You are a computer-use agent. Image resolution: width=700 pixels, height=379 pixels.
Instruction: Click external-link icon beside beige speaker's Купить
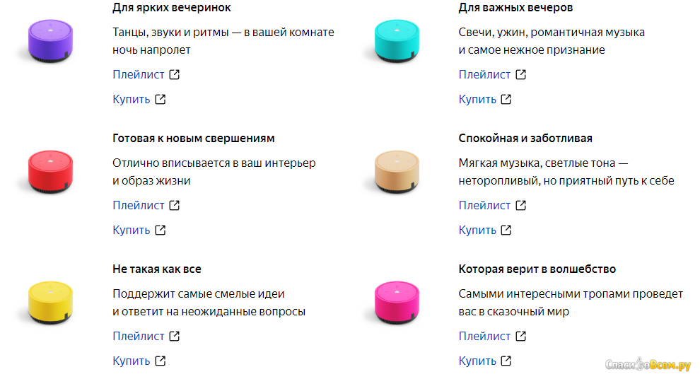[506, 230]
